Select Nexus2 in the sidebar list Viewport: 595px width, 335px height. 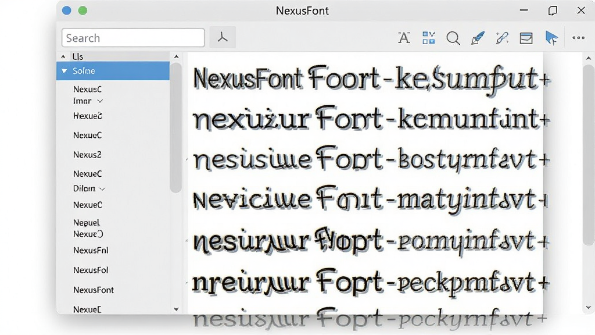87,155
